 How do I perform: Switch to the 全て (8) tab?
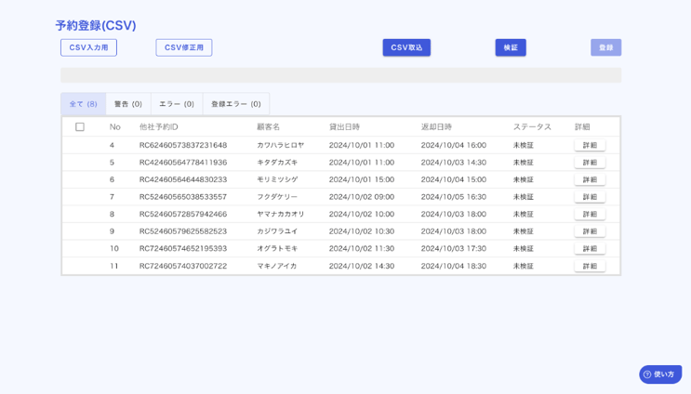83,104
